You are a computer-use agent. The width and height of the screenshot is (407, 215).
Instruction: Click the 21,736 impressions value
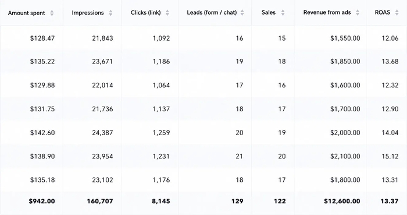pyautogui.click(x=102, y=109)
